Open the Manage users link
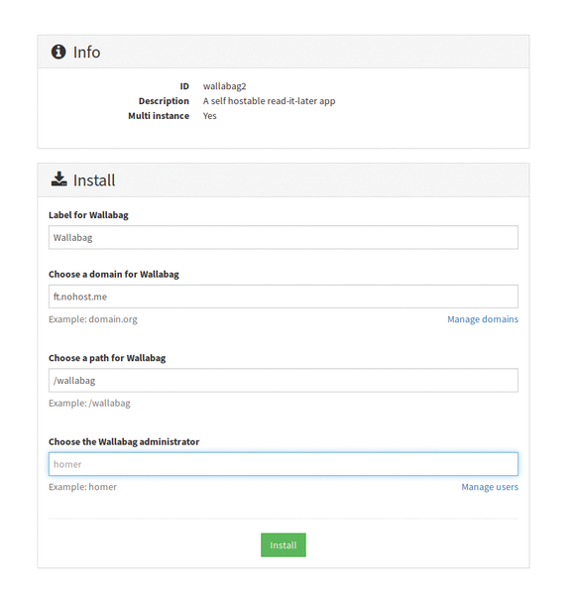The image size is (574, 595). pos(490,487)
